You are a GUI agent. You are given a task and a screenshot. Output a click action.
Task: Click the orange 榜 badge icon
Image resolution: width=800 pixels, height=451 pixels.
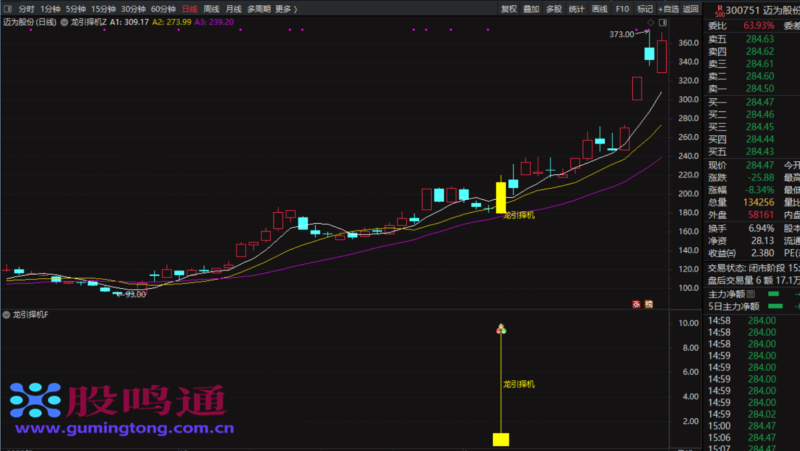[x=649, y=304]
